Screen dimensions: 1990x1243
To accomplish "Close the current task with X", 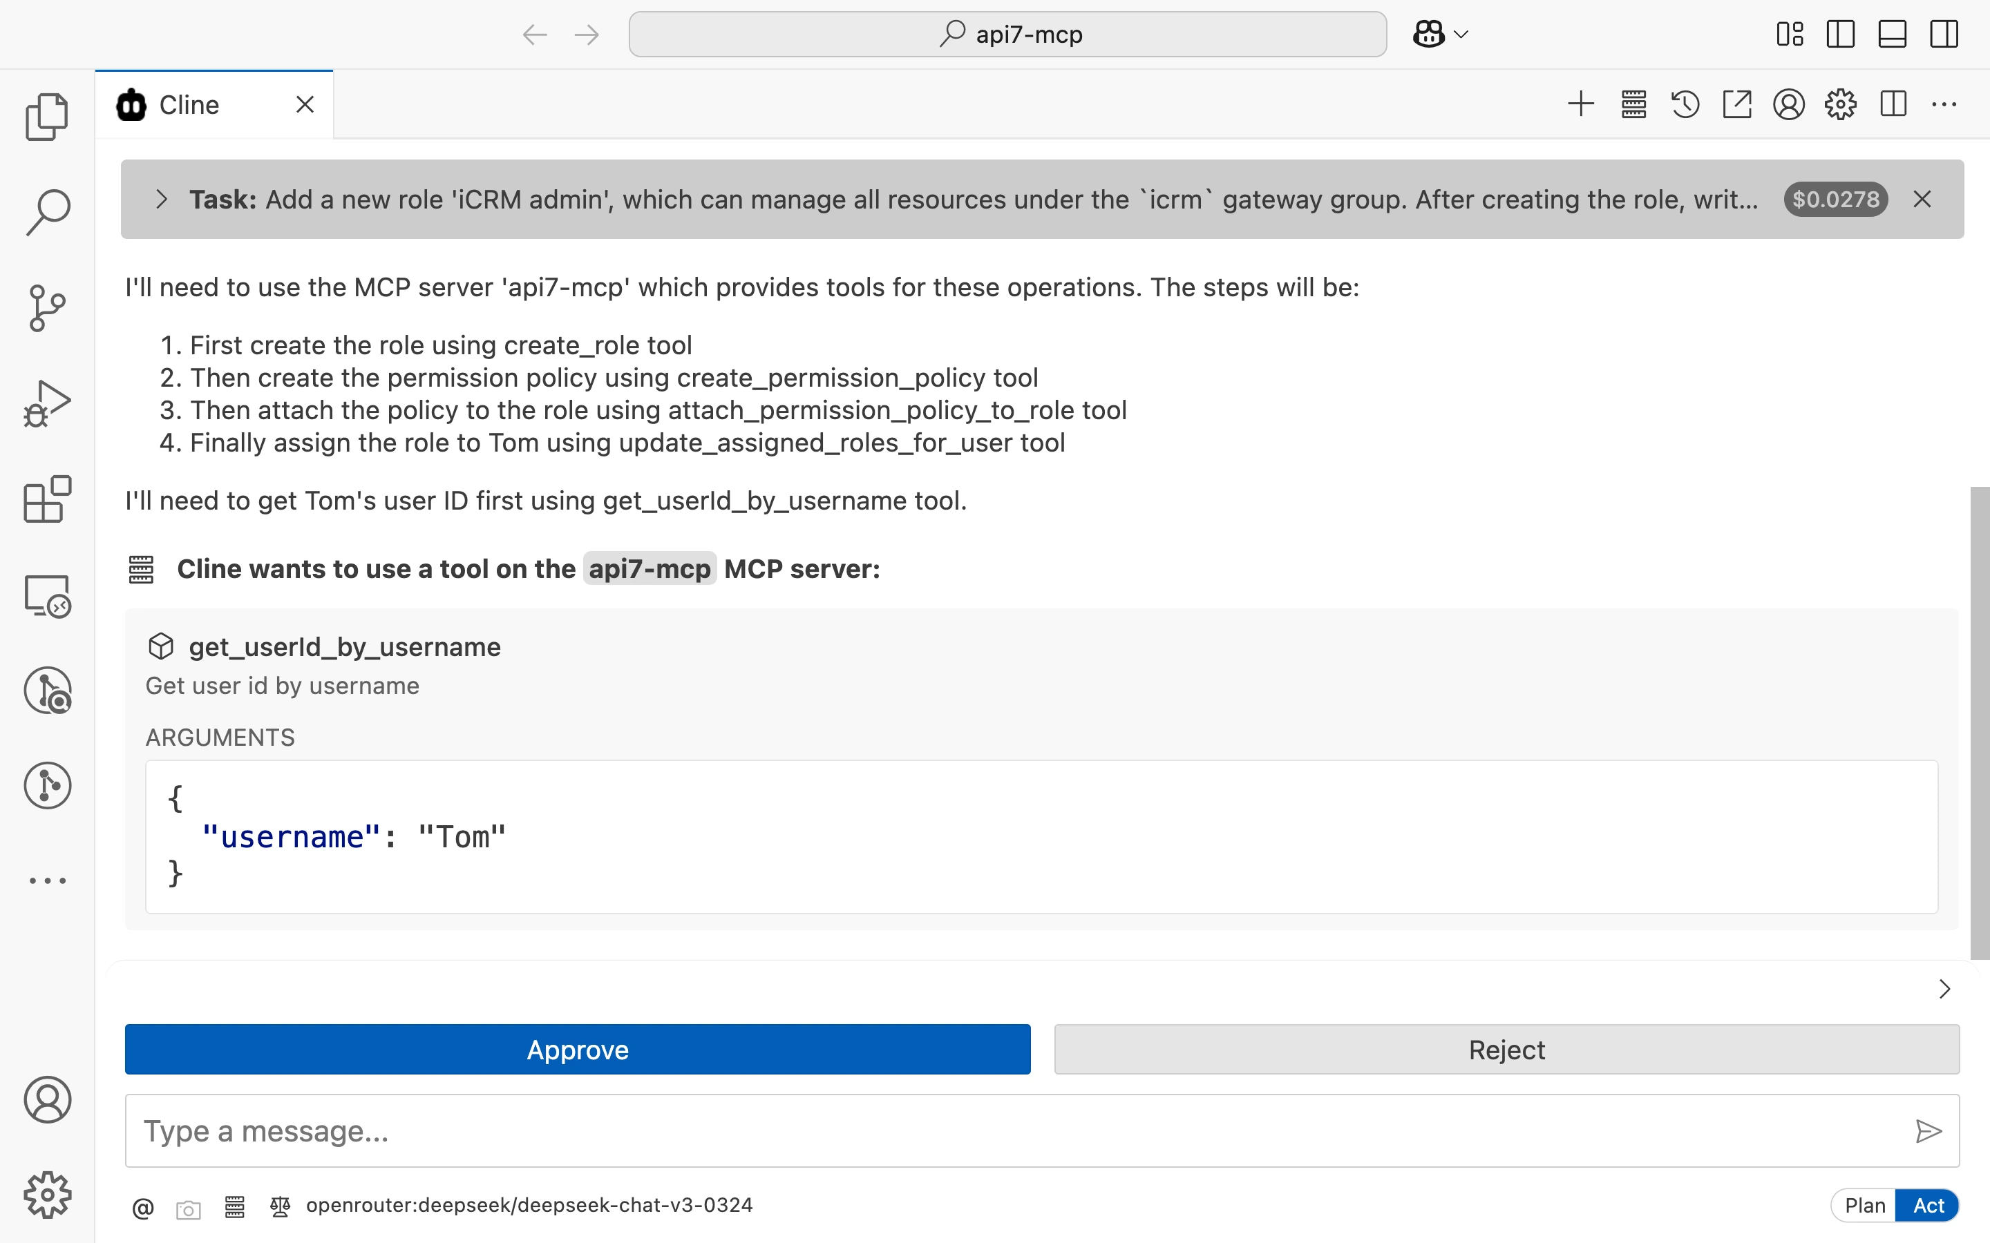I will pyautogui.click(x=1922, y=199).
